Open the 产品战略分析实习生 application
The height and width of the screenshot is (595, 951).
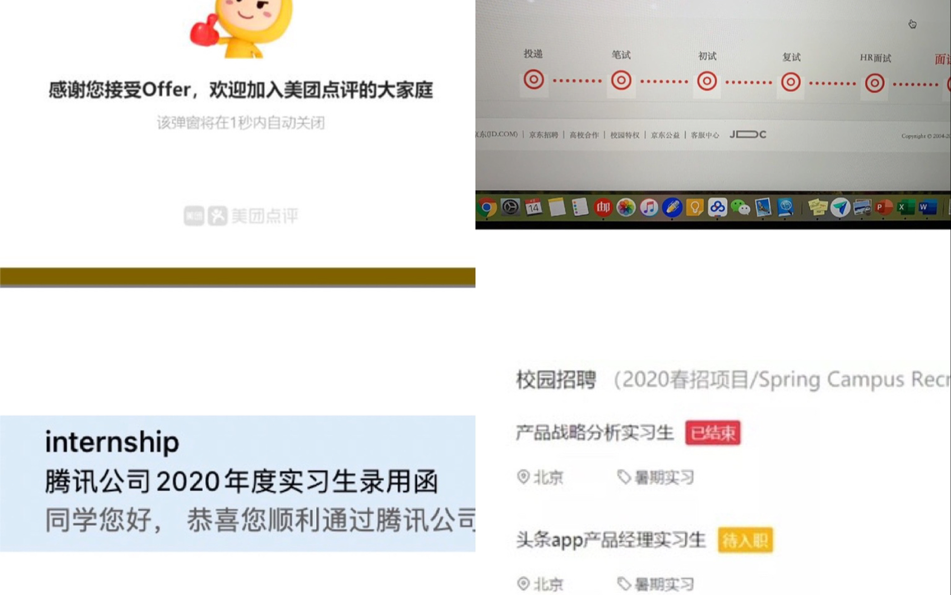595,433
